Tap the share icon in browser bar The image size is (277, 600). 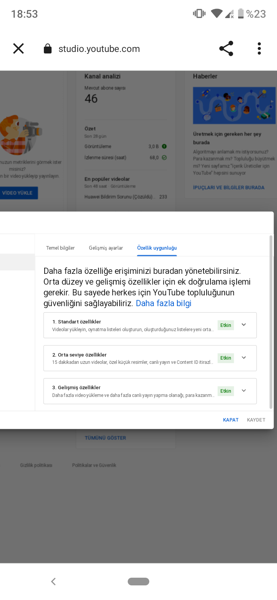point(226,48)
